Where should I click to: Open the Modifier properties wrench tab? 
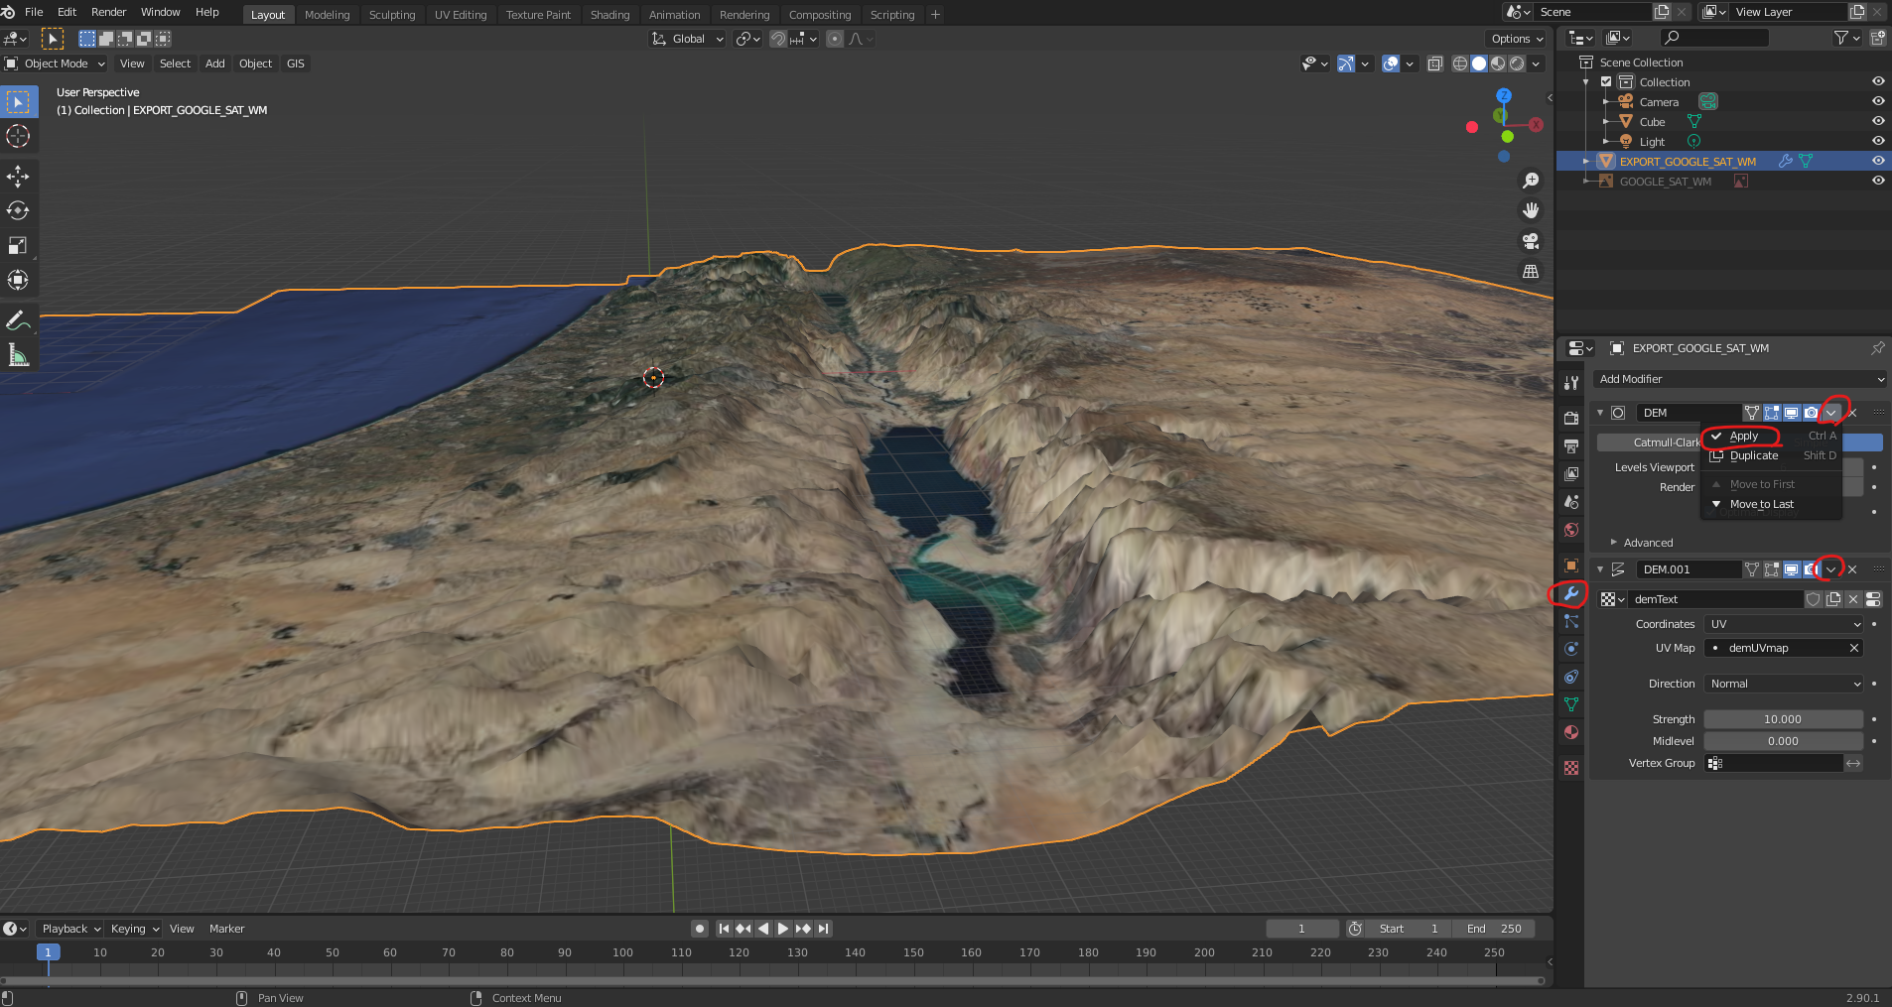[1571, 594]
